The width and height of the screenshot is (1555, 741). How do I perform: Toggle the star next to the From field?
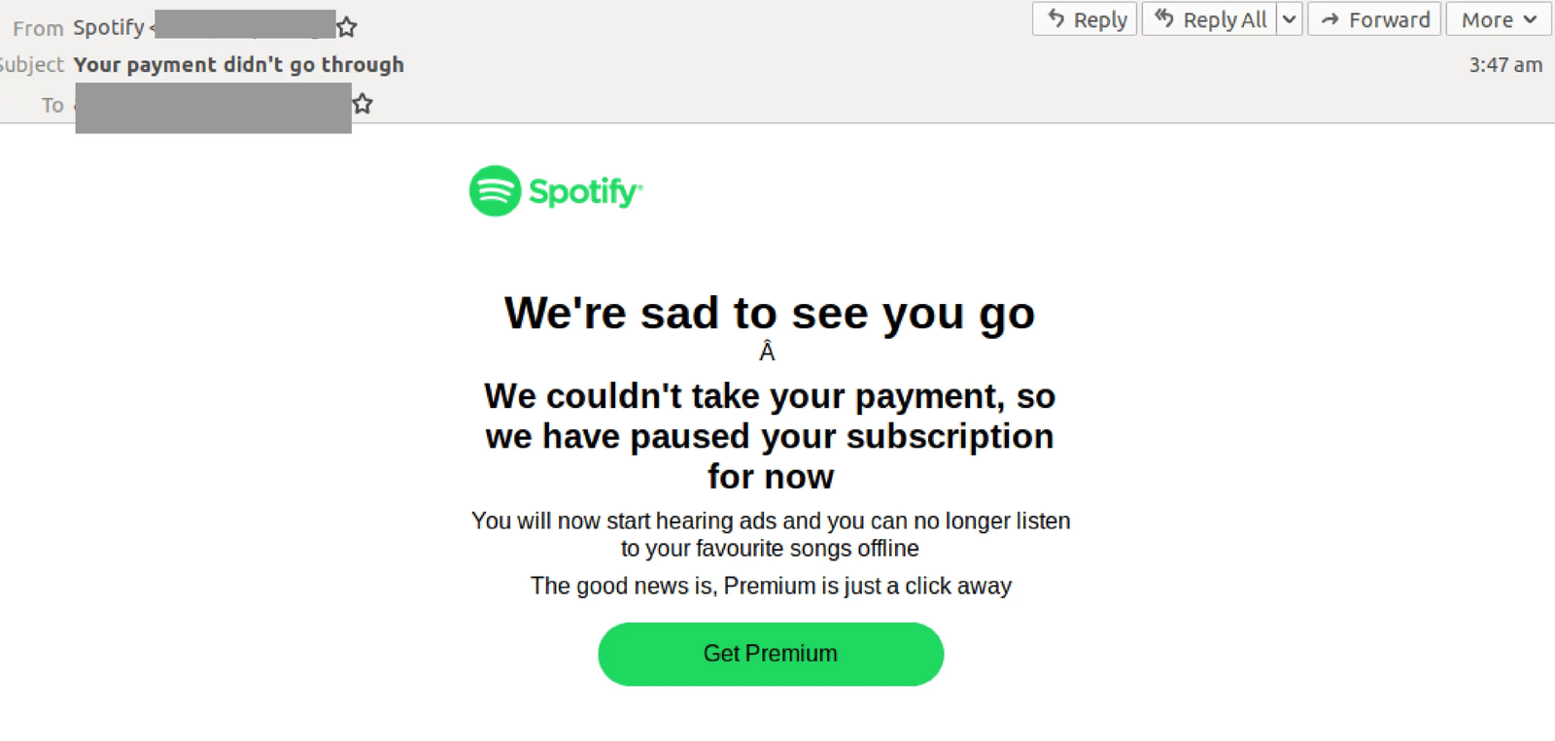pyautogui.click(x=345, y=27)
